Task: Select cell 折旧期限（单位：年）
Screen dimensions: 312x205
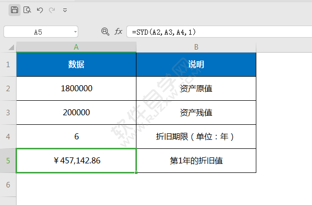Action: point(196,137)
